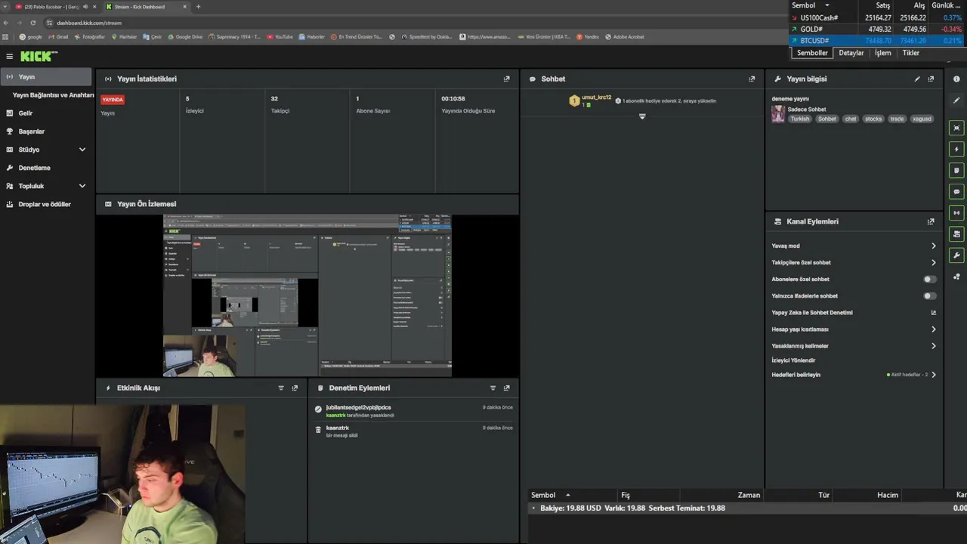The height and width of the screenshot is (544, 967).
Task: Open Yayın Bağlantısı ve Anahtarı
Action: [53, 95]
